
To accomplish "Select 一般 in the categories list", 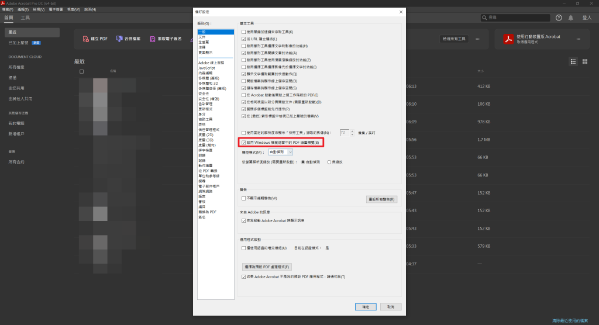I will pyautogui.click(x=215, y=32).
